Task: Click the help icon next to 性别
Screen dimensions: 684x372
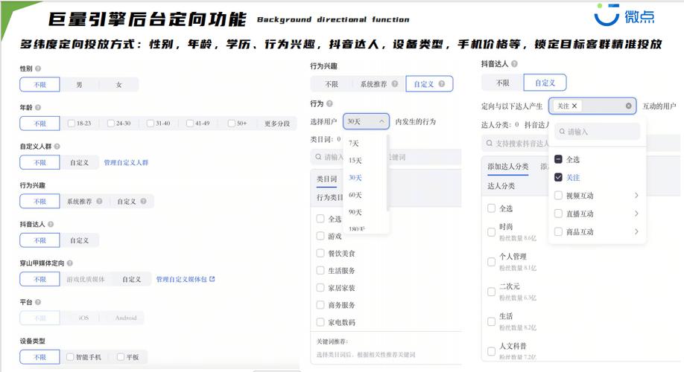Action: click(x=38, y=68)
